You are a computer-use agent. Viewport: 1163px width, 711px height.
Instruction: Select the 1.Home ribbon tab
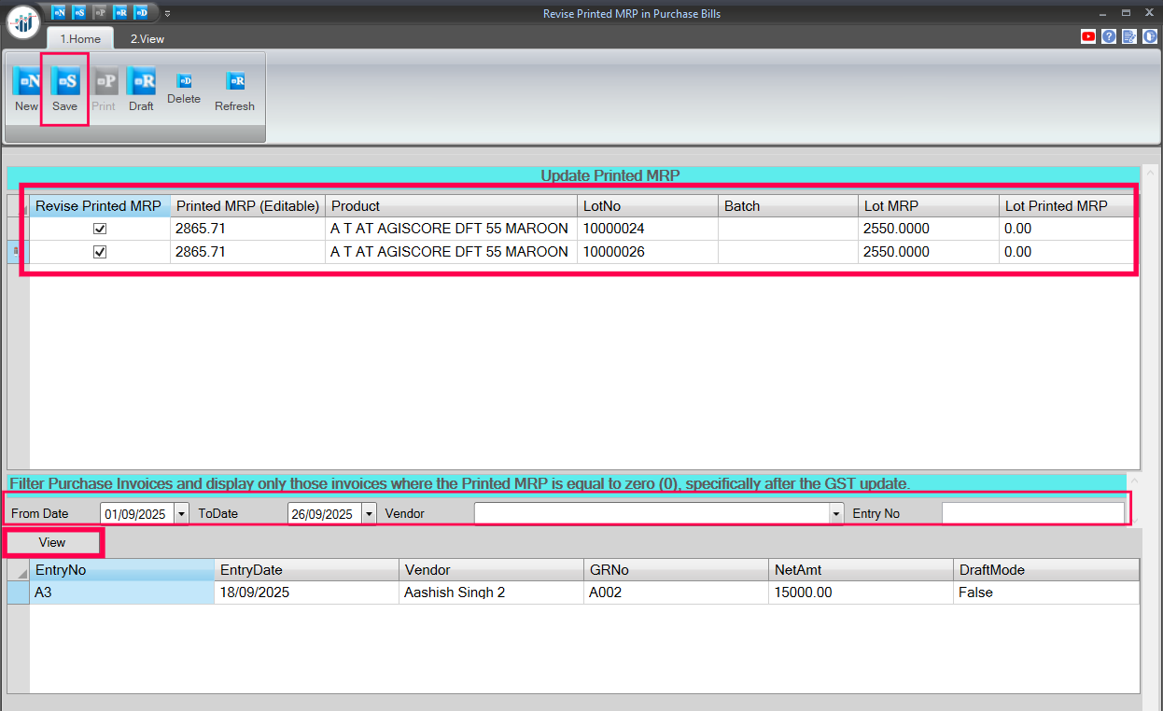pyautogui.click(x=80, y=39)
